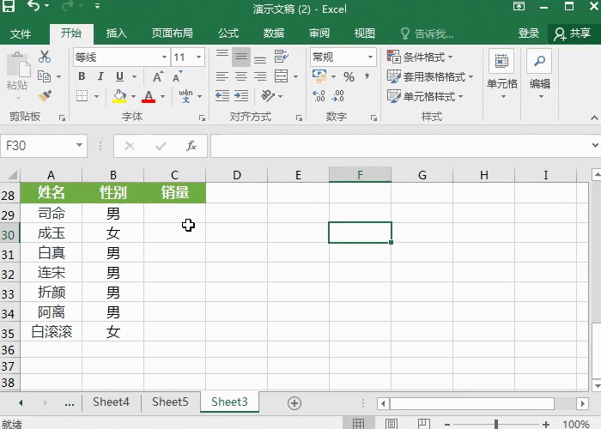This screenshot has width=601, height=429.
Task: Decrease indent icon
Action: point(222,96)
